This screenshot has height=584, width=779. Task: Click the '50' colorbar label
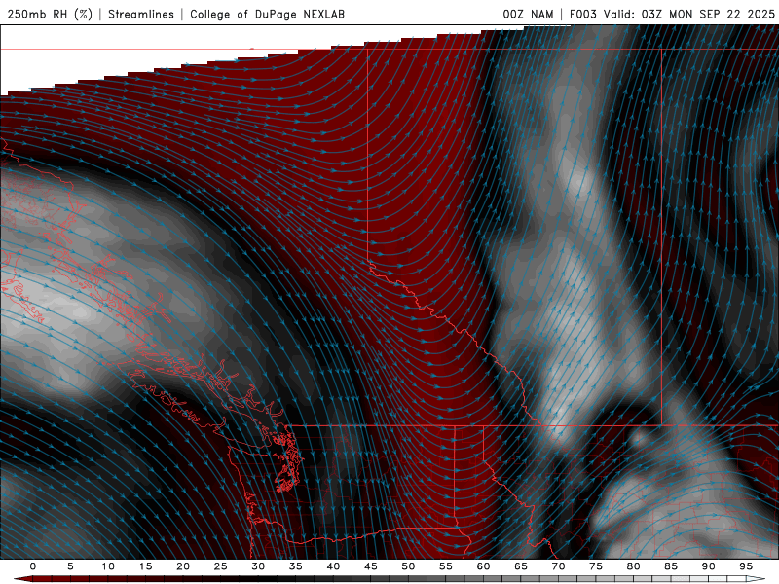click(x=408, y=566)
